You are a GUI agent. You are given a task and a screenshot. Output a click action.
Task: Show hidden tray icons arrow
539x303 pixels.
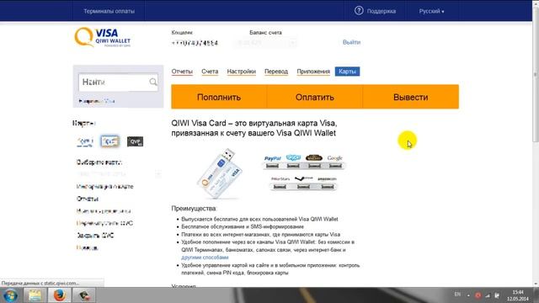click(x=468, y=295)
